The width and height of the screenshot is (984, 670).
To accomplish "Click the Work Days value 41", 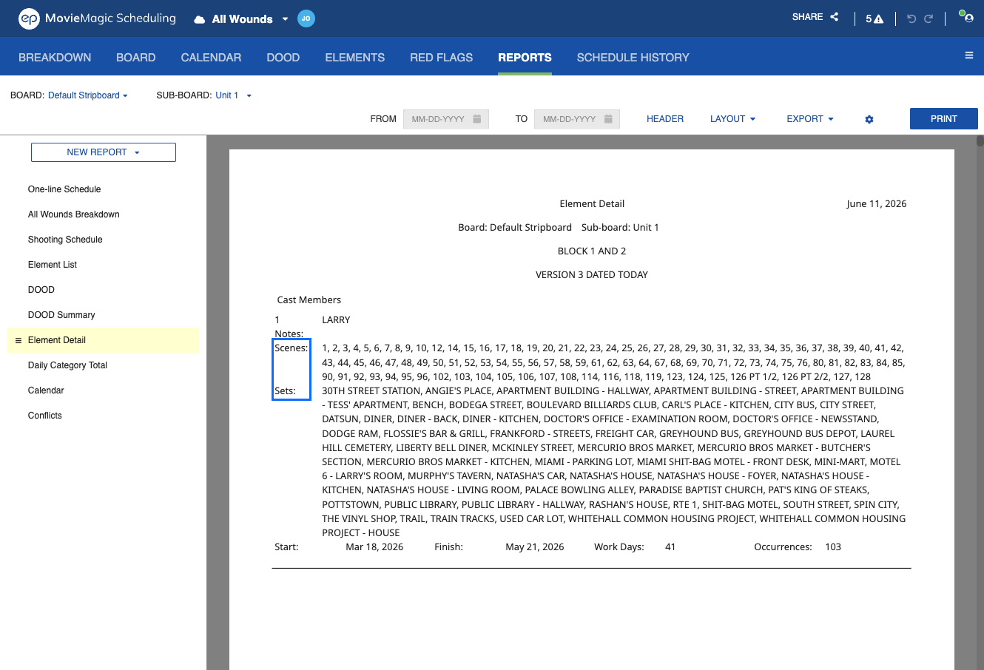I will click(670, 547).
